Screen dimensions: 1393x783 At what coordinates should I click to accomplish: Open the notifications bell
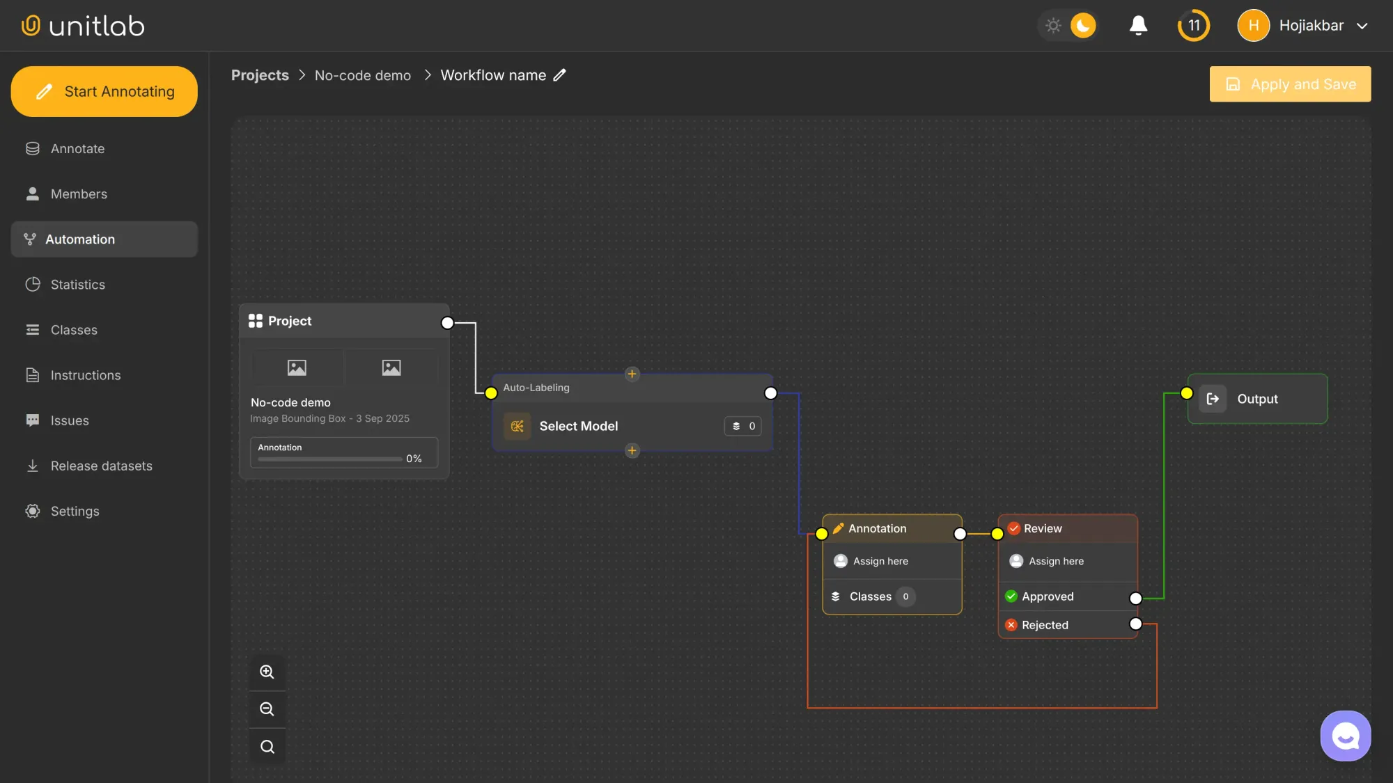(1138, 25)
